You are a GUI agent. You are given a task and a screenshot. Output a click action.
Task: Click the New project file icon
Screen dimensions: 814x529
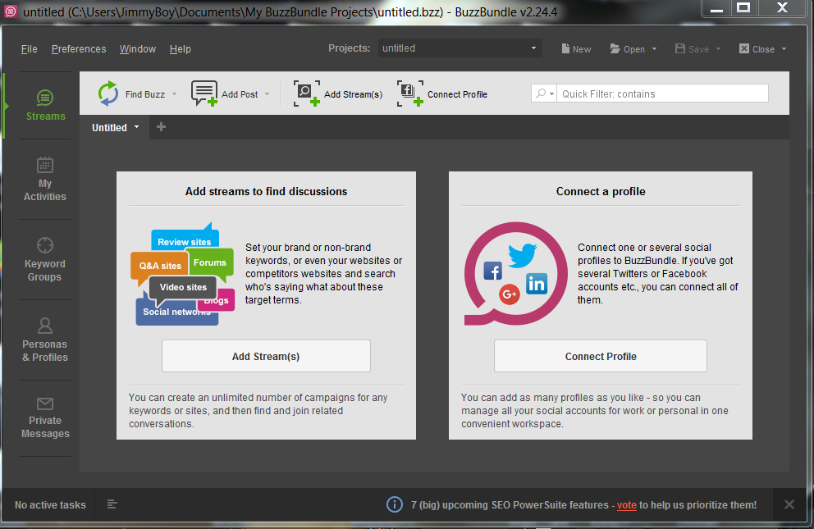click(x=565, y=48)
